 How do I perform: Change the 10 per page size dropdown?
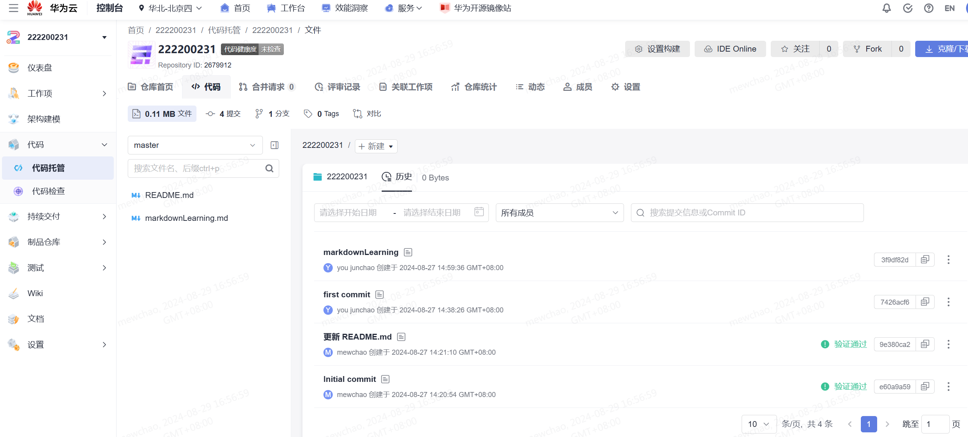pos(759,424)
